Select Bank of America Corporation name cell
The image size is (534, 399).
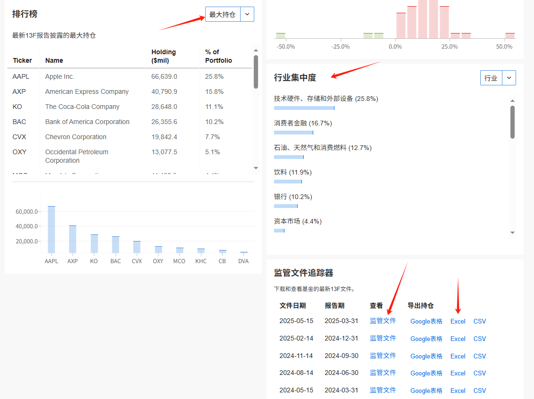87,122
